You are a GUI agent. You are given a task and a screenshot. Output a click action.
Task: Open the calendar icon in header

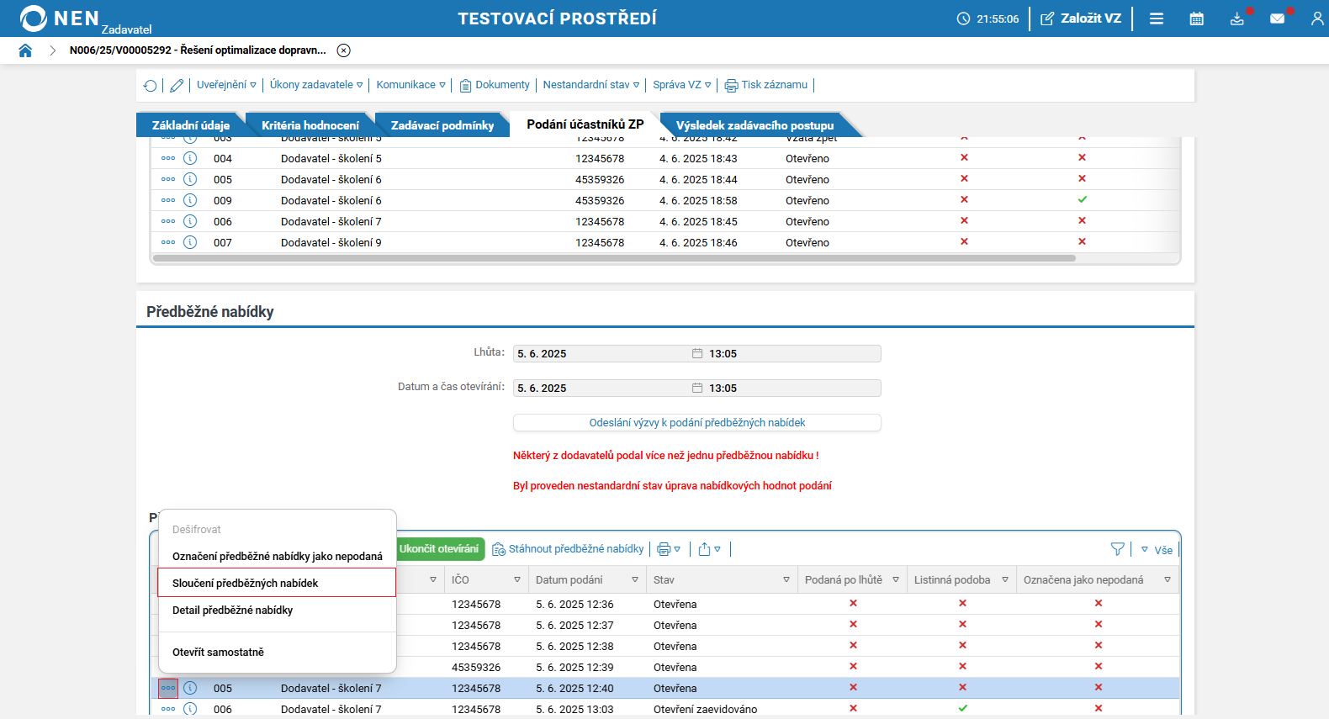click(x=1196, y=19)
